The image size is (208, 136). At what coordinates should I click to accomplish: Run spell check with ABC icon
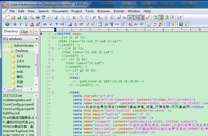click(44, 17)
